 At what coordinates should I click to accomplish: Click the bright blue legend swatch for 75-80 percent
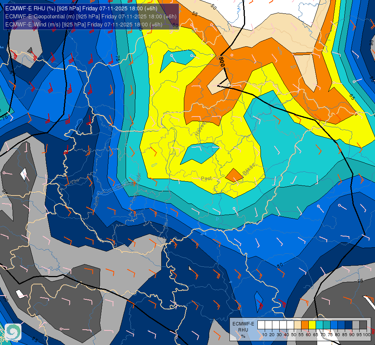click(x=334, y=325)
